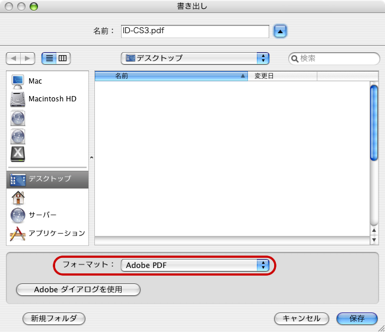Switch to list view
385x332 pixels.
49,59
